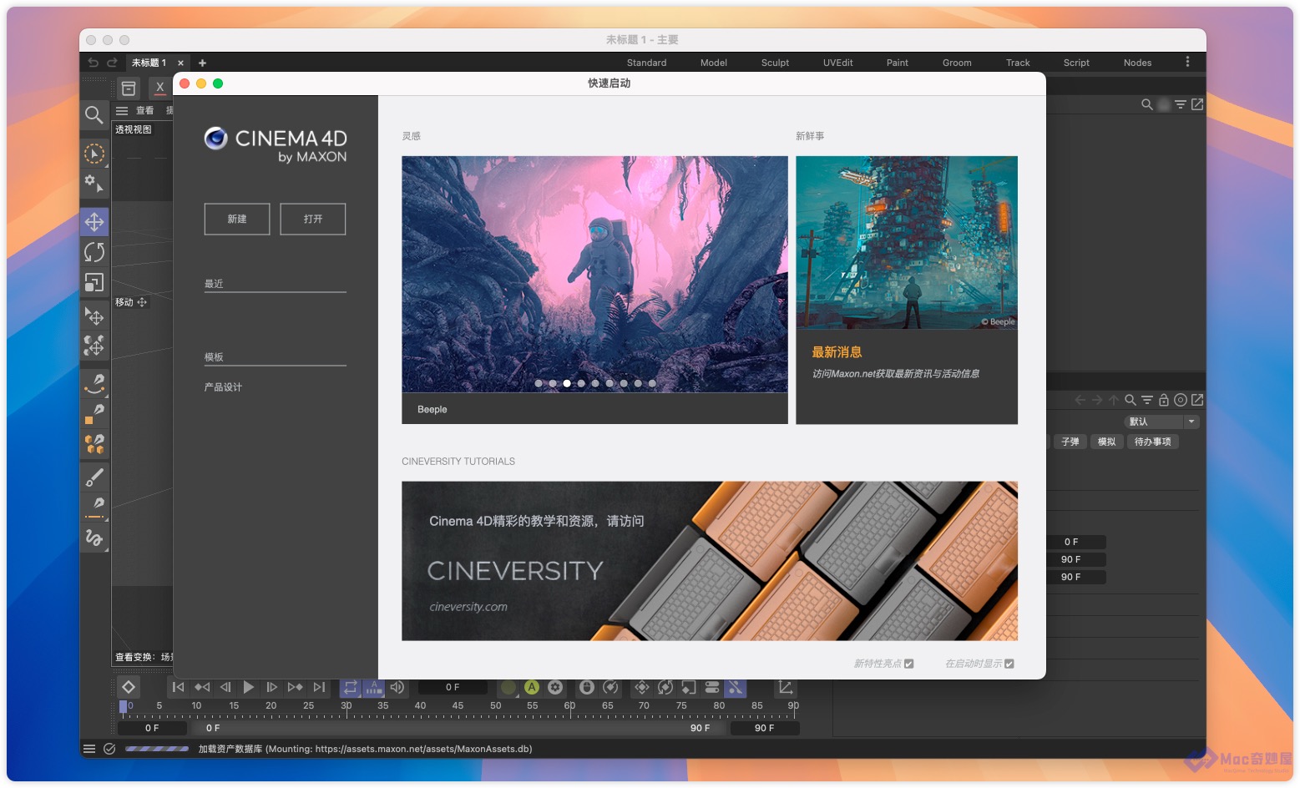
Task: Open the 默认 mode dropdown arrow
Action: pos(1191,422)
